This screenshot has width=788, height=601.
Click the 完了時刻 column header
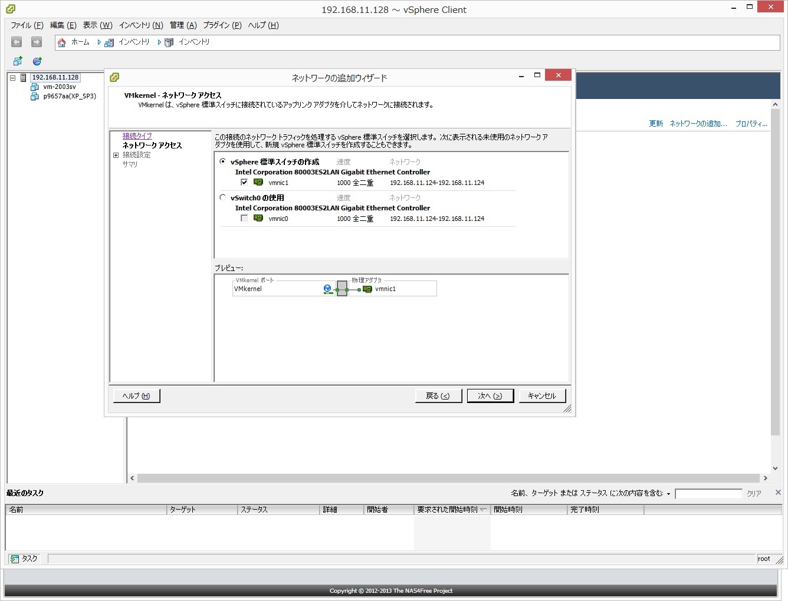point(606,510)
